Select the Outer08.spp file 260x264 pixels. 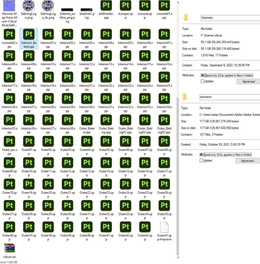[164, 146]
